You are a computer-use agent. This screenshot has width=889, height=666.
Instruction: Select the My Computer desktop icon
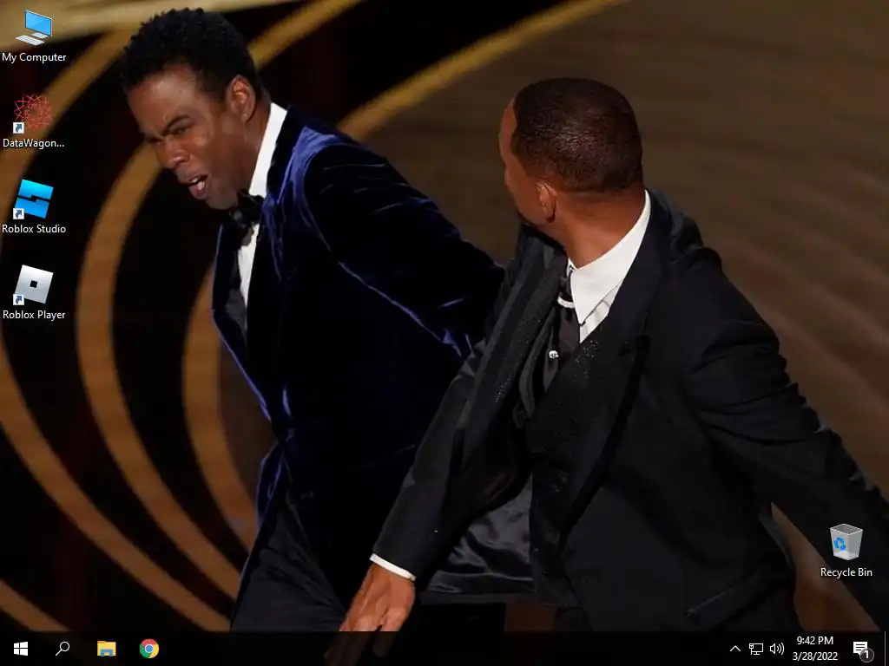pyautogui.click(x=34, y=35)
